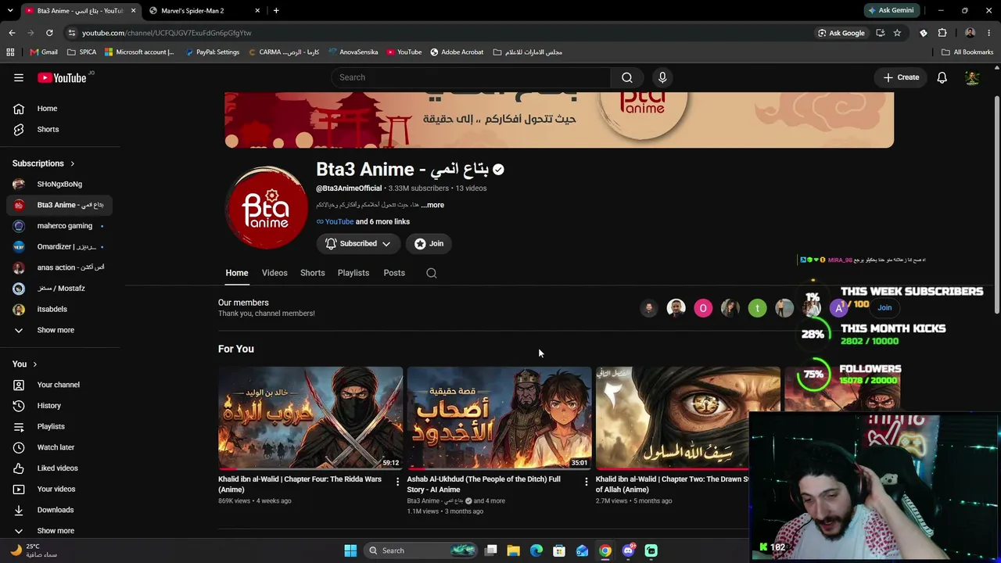Open Microsoft Edge from the taskbar
Image resolution: width=1001 pixels, height=563 pixels.
click(536, 550)
